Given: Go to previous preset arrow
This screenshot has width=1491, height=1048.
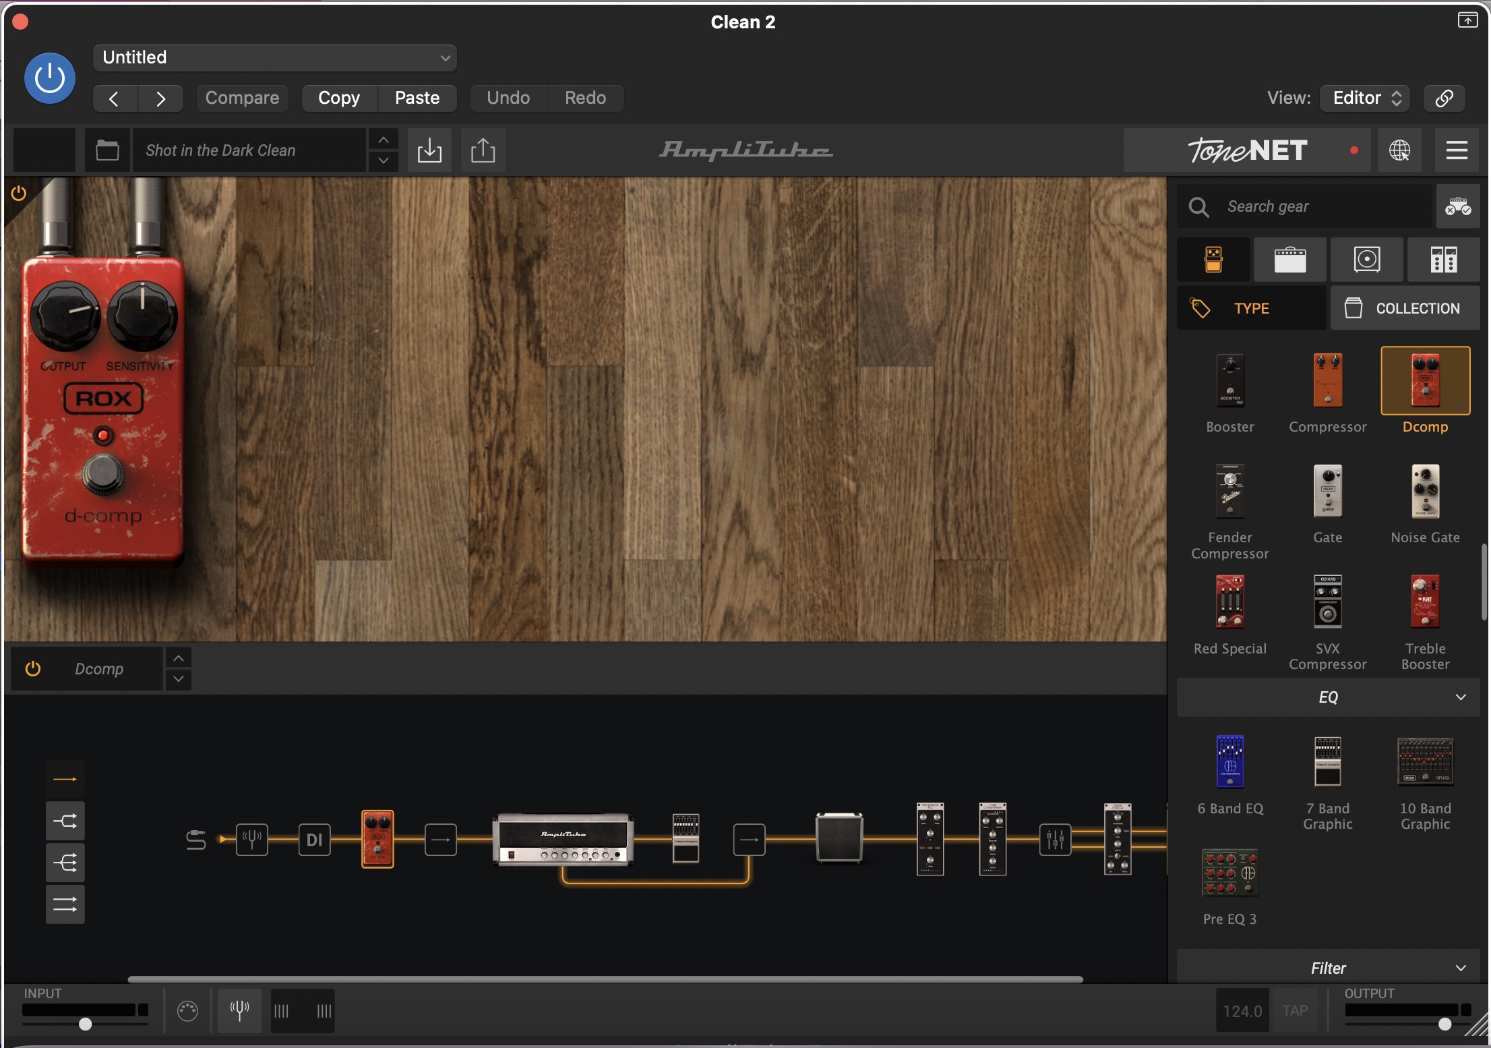Looking at the screenshot, I should click(x=115, y=98).
